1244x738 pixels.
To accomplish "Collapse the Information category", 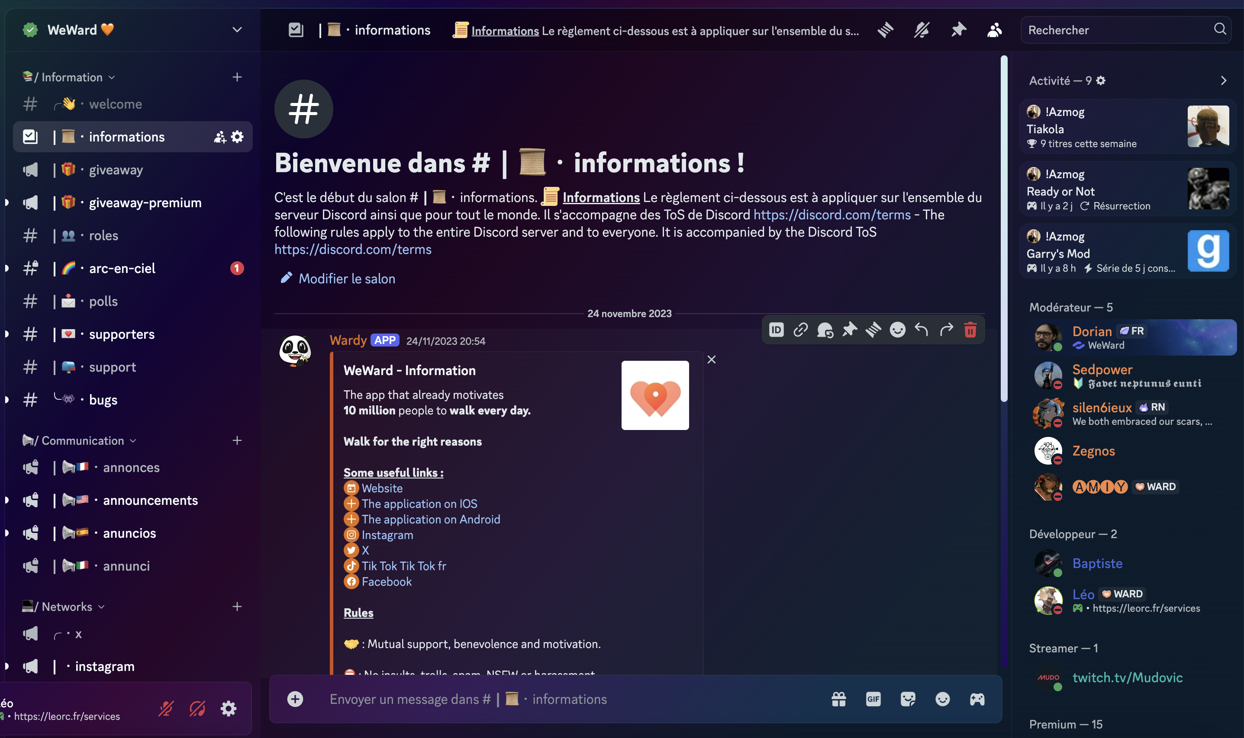I will point(69,77).
